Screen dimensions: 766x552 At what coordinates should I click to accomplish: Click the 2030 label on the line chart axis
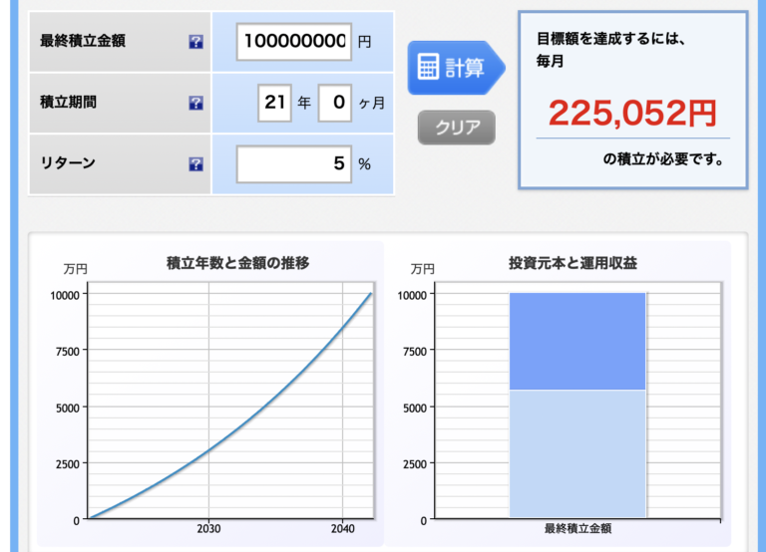[x=208, y=529]
